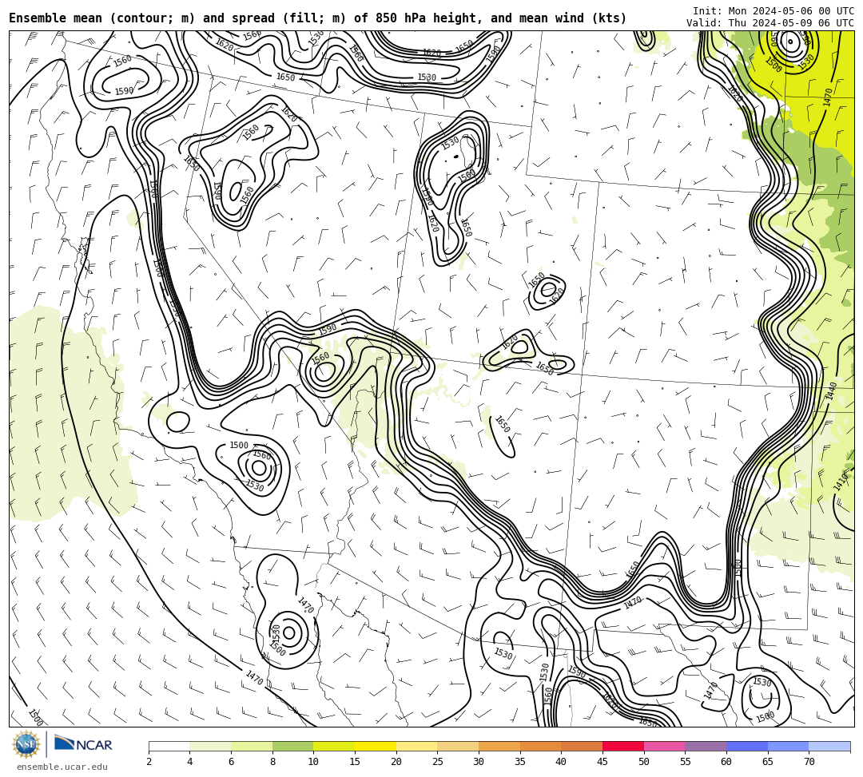Pick the blue 60–65 colorbar swatch
The width and height of the screenshot is (863, 777).
click(747, 746)
